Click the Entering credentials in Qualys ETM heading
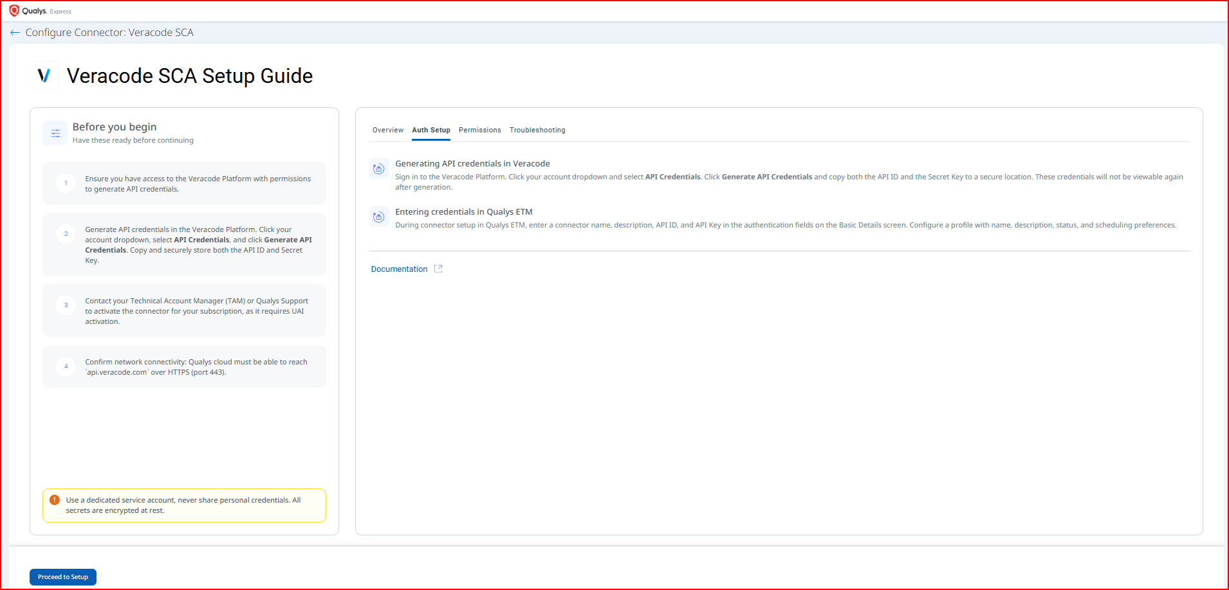Image resolution: width=1229 pixels, height=590 pixels. pyautogui.click(x=464, y=212)
